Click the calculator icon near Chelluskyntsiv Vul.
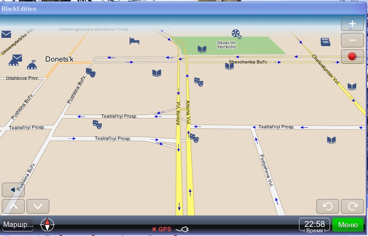 click(x=325, y=42)
